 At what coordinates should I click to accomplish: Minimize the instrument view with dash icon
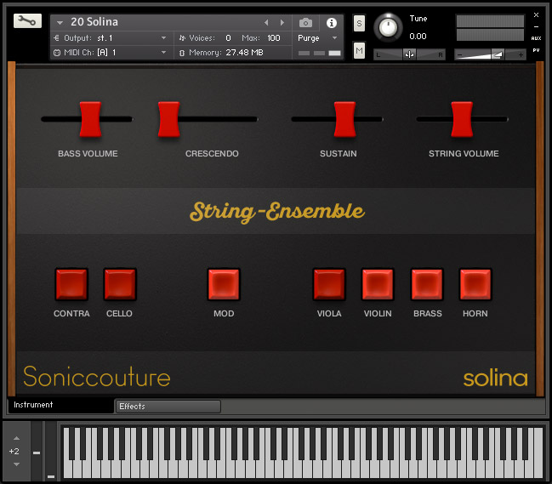click(x=536, y=26)
